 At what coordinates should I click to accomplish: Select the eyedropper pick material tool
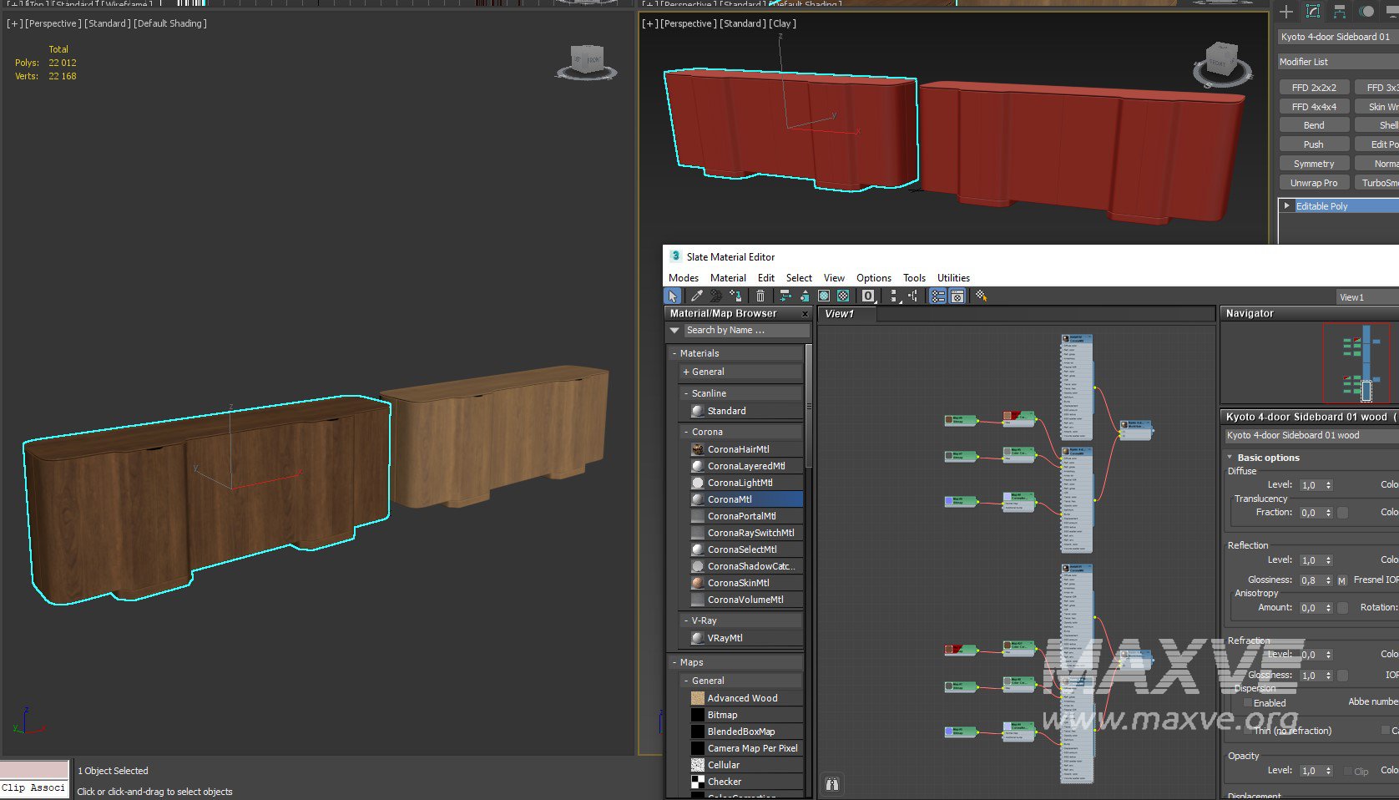coord(696,296)
